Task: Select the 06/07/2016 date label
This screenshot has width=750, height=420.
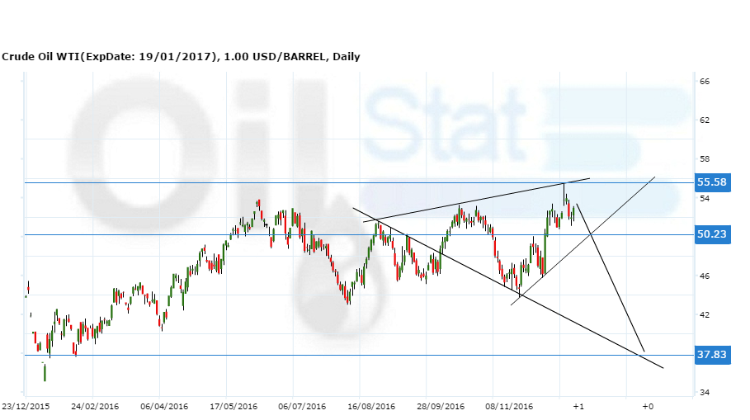Action: coord(301,407)
